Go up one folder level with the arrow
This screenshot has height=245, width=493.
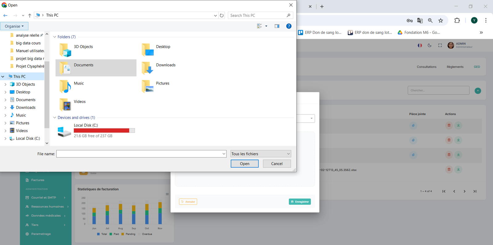click(x=30, y=15)
